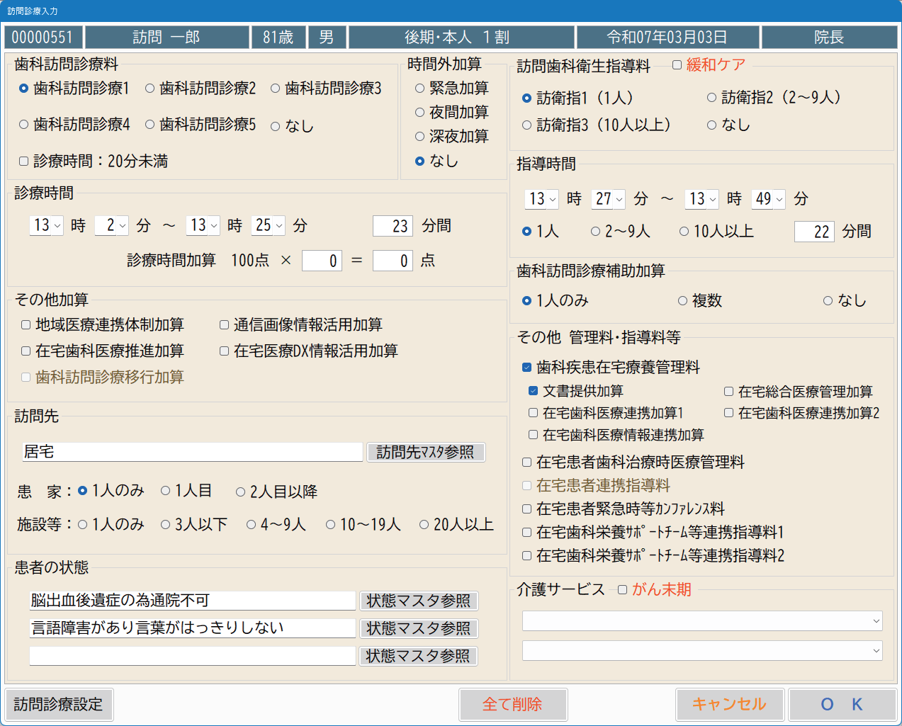Tick 地域医療連携体制加算 checkbox
The image size is (902, 726).
[x=26, y=325]
